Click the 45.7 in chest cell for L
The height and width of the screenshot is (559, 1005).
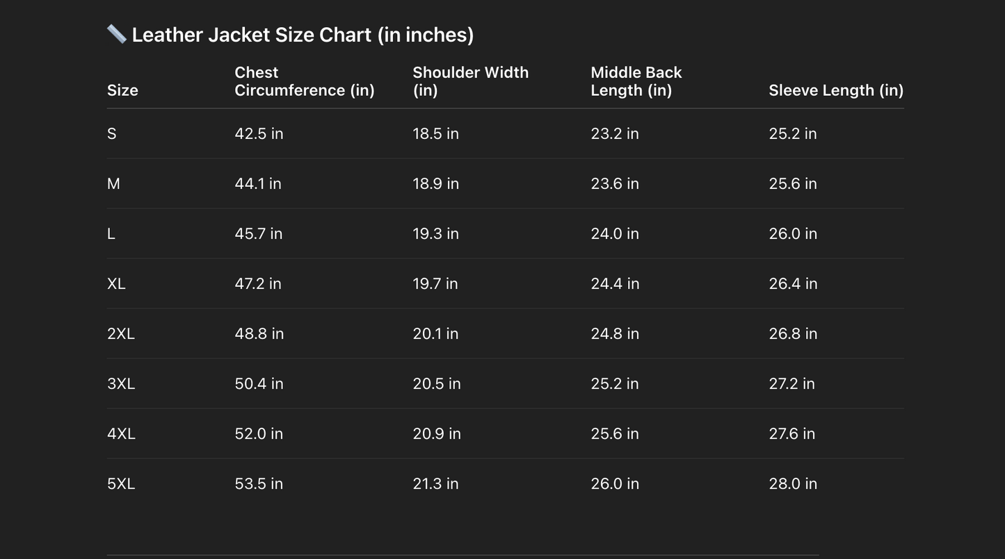point(258,233)
